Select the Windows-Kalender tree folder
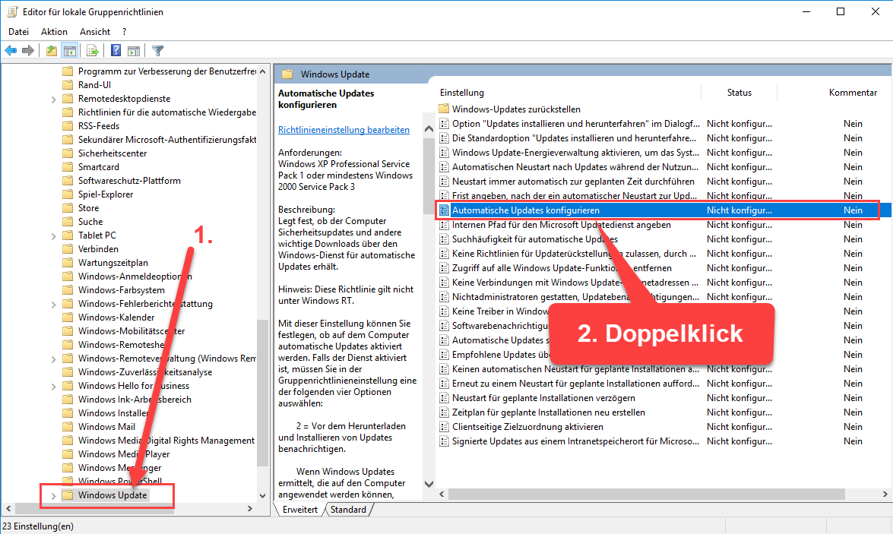This screenshot has width=893, height=534. pyautogui.click(x=116, y=317)
